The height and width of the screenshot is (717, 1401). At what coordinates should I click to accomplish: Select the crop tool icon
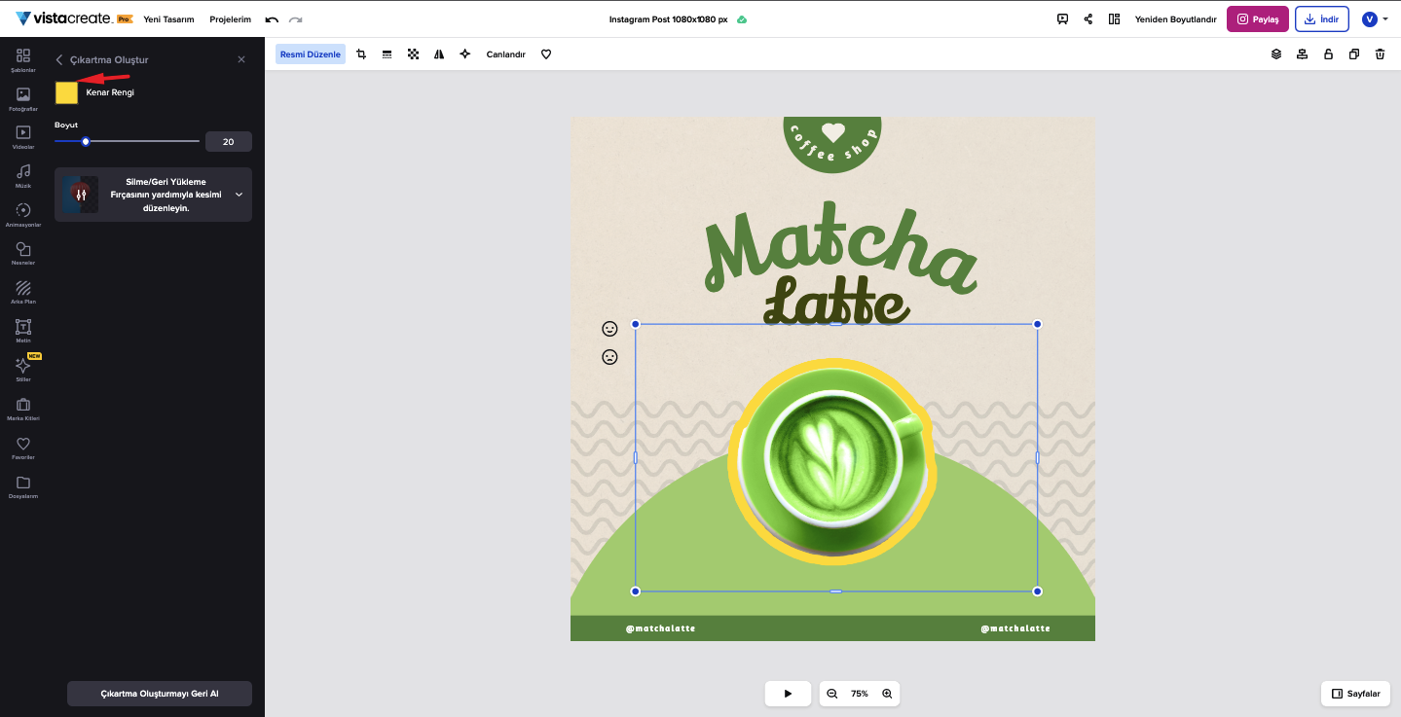point(361,54)
